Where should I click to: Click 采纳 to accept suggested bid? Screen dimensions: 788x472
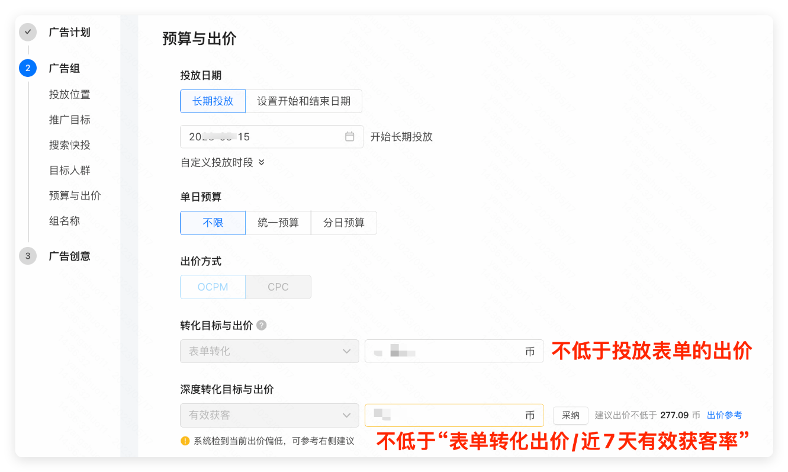[x=570, y=415]
